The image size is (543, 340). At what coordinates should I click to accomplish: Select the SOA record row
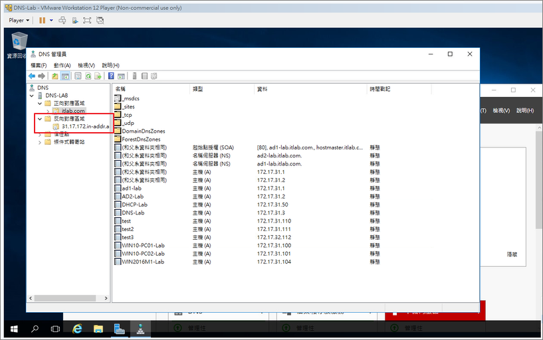[x=247, y=147]
